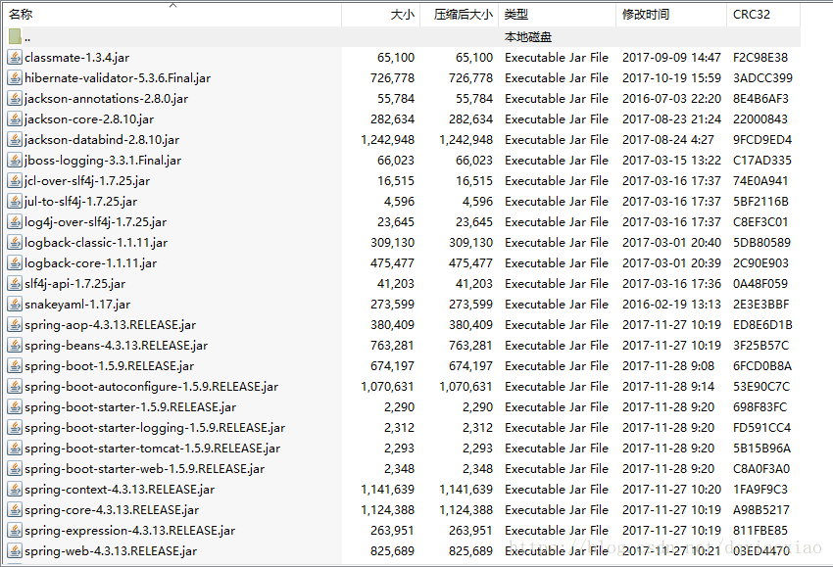The image size is (833, 567).
Task: Click the date 2016-07-03 22:20
Action: coord(671,99)
